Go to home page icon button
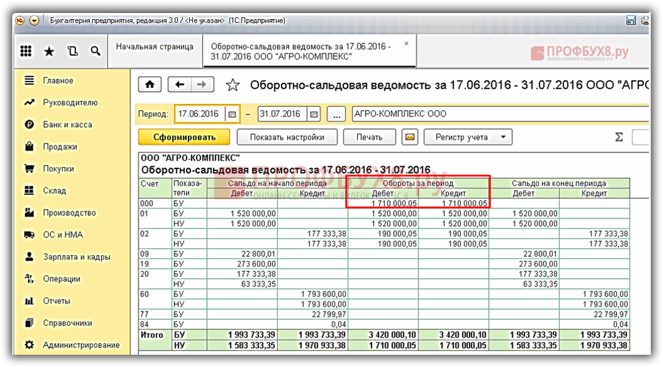The height and width of the screenshot is (367, 663). pyautogui.click(x=150, y=85)
